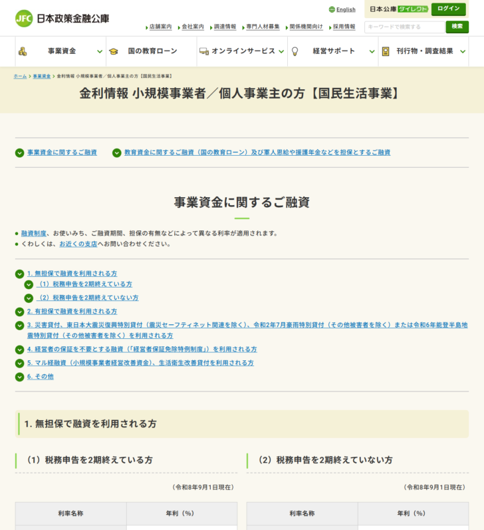Open the 会社案内 header link

(x=193, y=27)
